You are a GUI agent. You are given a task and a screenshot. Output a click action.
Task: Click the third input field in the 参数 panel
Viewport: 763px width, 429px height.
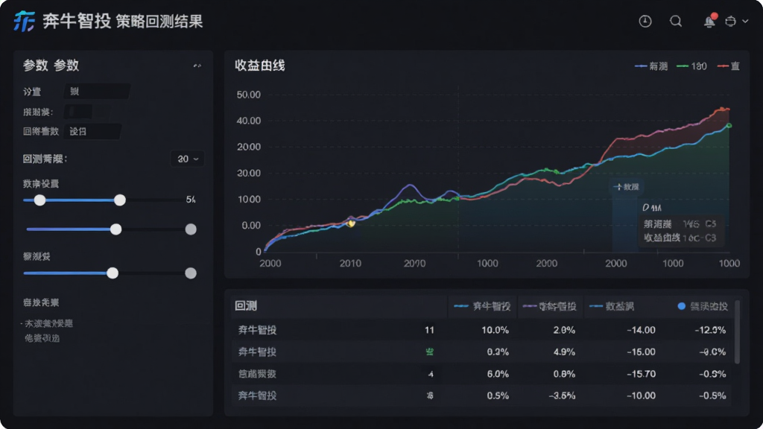[92, 131]
